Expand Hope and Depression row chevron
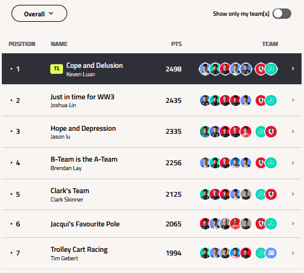This screenshot has width=304, height=273. coord(293,131)
